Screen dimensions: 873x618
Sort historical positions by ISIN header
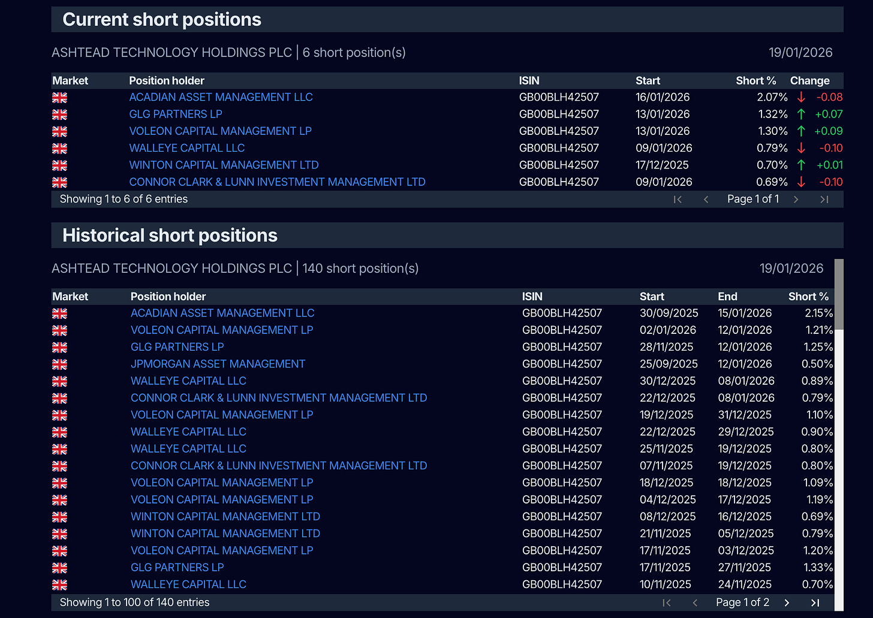coord(532,296)
